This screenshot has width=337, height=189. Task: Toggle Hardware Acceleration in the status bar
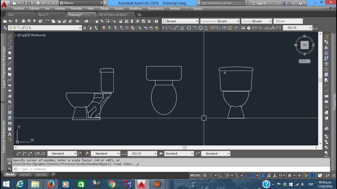(313, 175)
